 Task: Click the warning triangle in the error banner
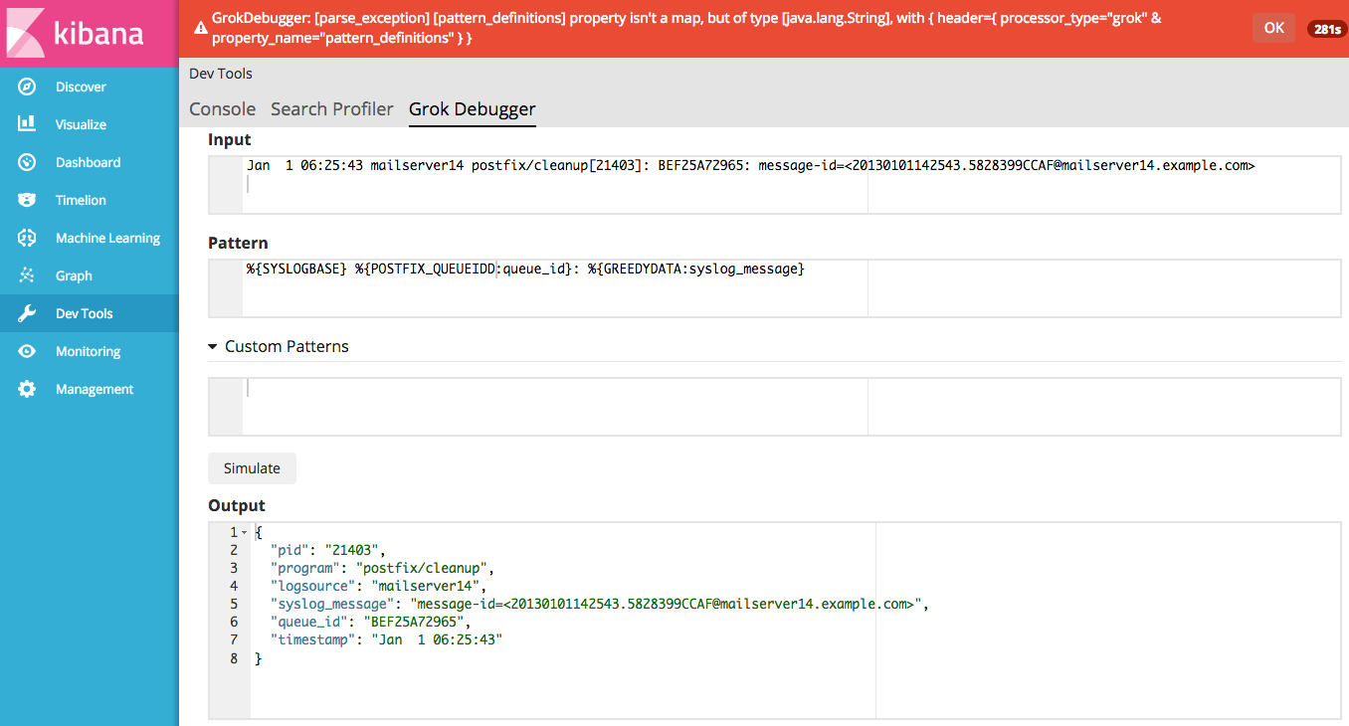[x=198, y=27]
